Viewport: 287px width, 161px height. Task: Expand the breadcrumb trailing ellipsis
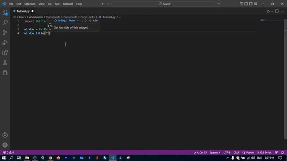pyautogui.click(x=120, y=17)
